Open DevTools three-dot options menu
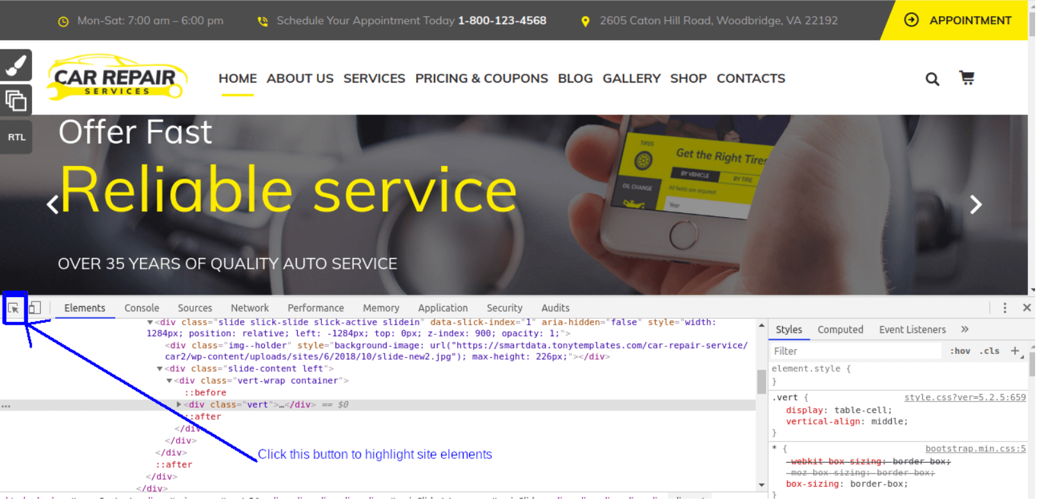The height and width of the screenshot is (500, 1037). 1004,308
